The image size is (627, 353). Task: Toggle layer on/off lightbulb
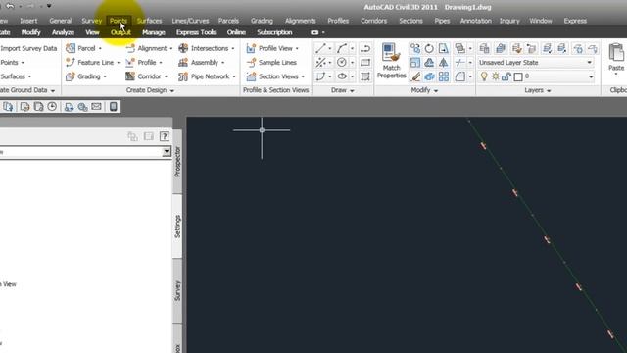tap(484, 76)
